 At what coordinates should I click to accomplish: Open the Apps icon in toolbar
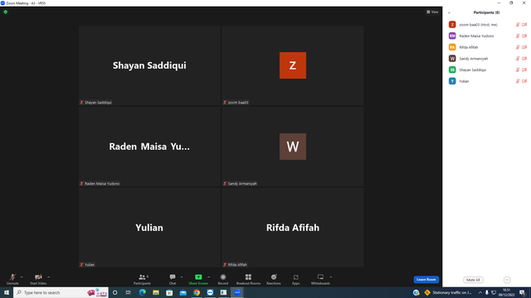click(295, 277)
